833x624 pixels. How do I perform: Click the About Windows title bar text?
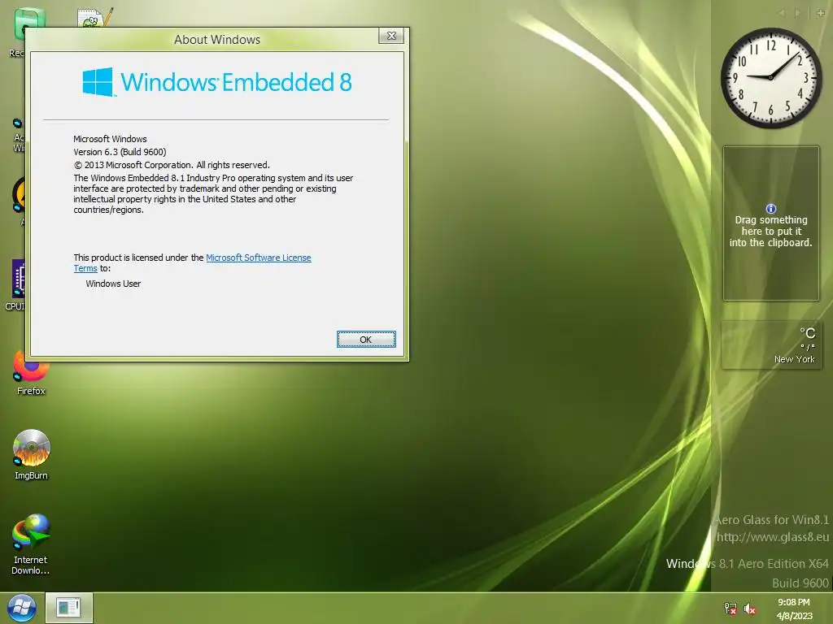point(216,39)
